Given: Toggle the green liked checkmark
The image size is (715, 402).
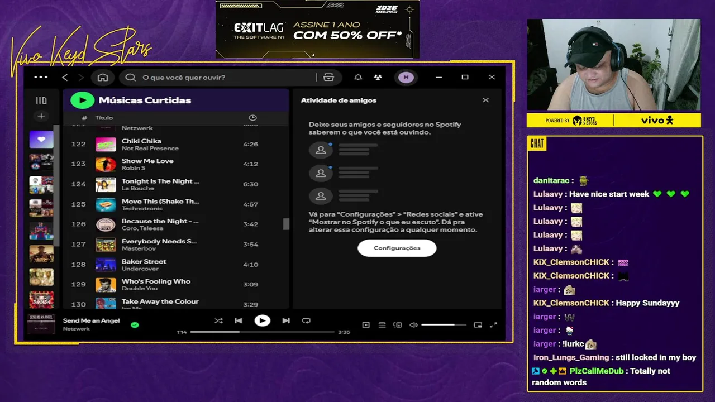Looking at the screenshot, I should [135, 324].
